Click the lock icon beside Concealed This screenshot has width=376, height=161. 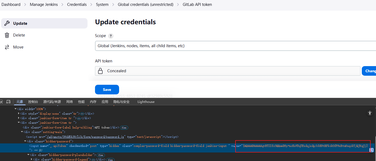tap(100, 71)
